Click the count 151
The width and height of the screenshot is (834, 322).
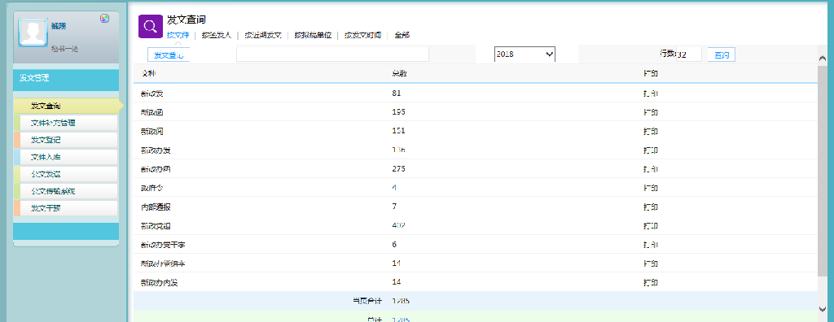tap(398, 131)
